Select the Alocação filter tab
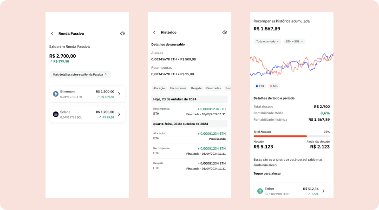 (x=159, y=88)
